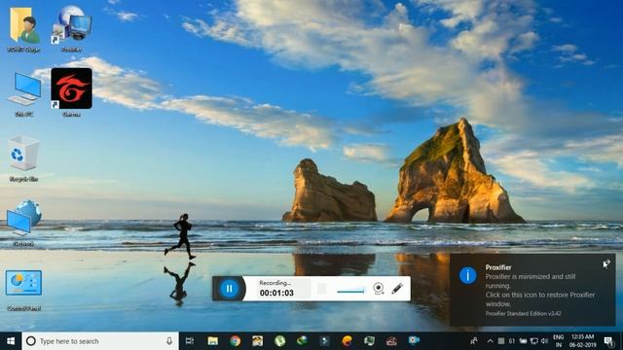Open the dark blue arrow icon on taskbar
The height and width of the screenshot is (350, 623).
tap(324, 341)
